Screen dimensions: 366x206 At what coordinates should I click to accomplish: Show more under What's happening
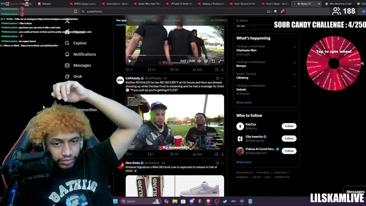click(x=244, y=102)
